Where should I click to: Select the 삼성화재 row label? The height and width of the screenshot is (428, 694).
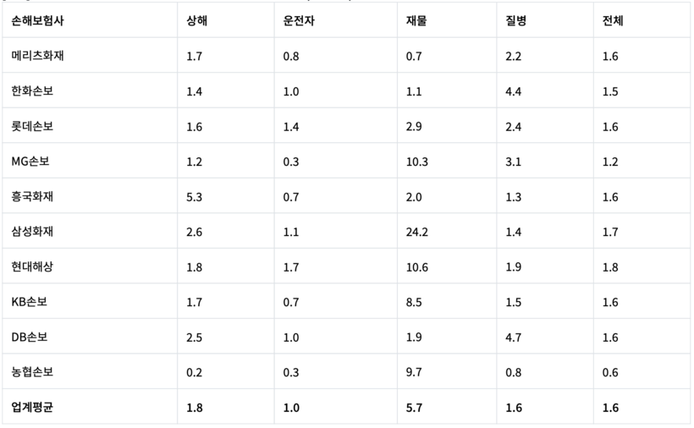[x=32, y=232]
